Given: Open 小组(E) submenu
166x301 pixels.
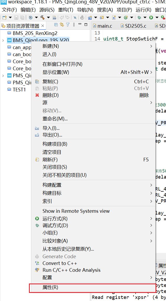Looking at the screenshot, I should [x=93, y=233].
